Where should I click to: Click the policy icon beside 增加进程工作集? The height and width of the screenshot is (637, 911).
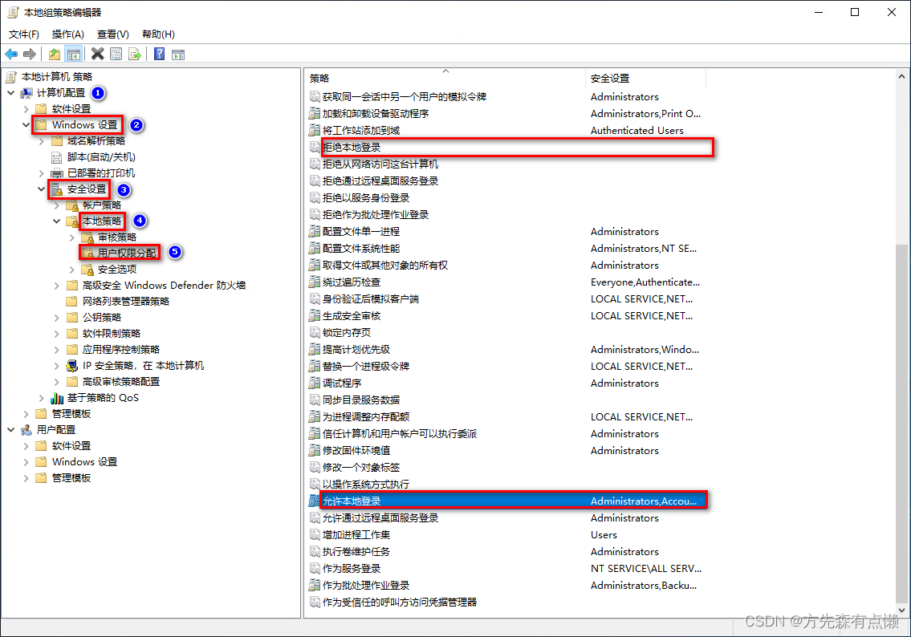point(315,535)
